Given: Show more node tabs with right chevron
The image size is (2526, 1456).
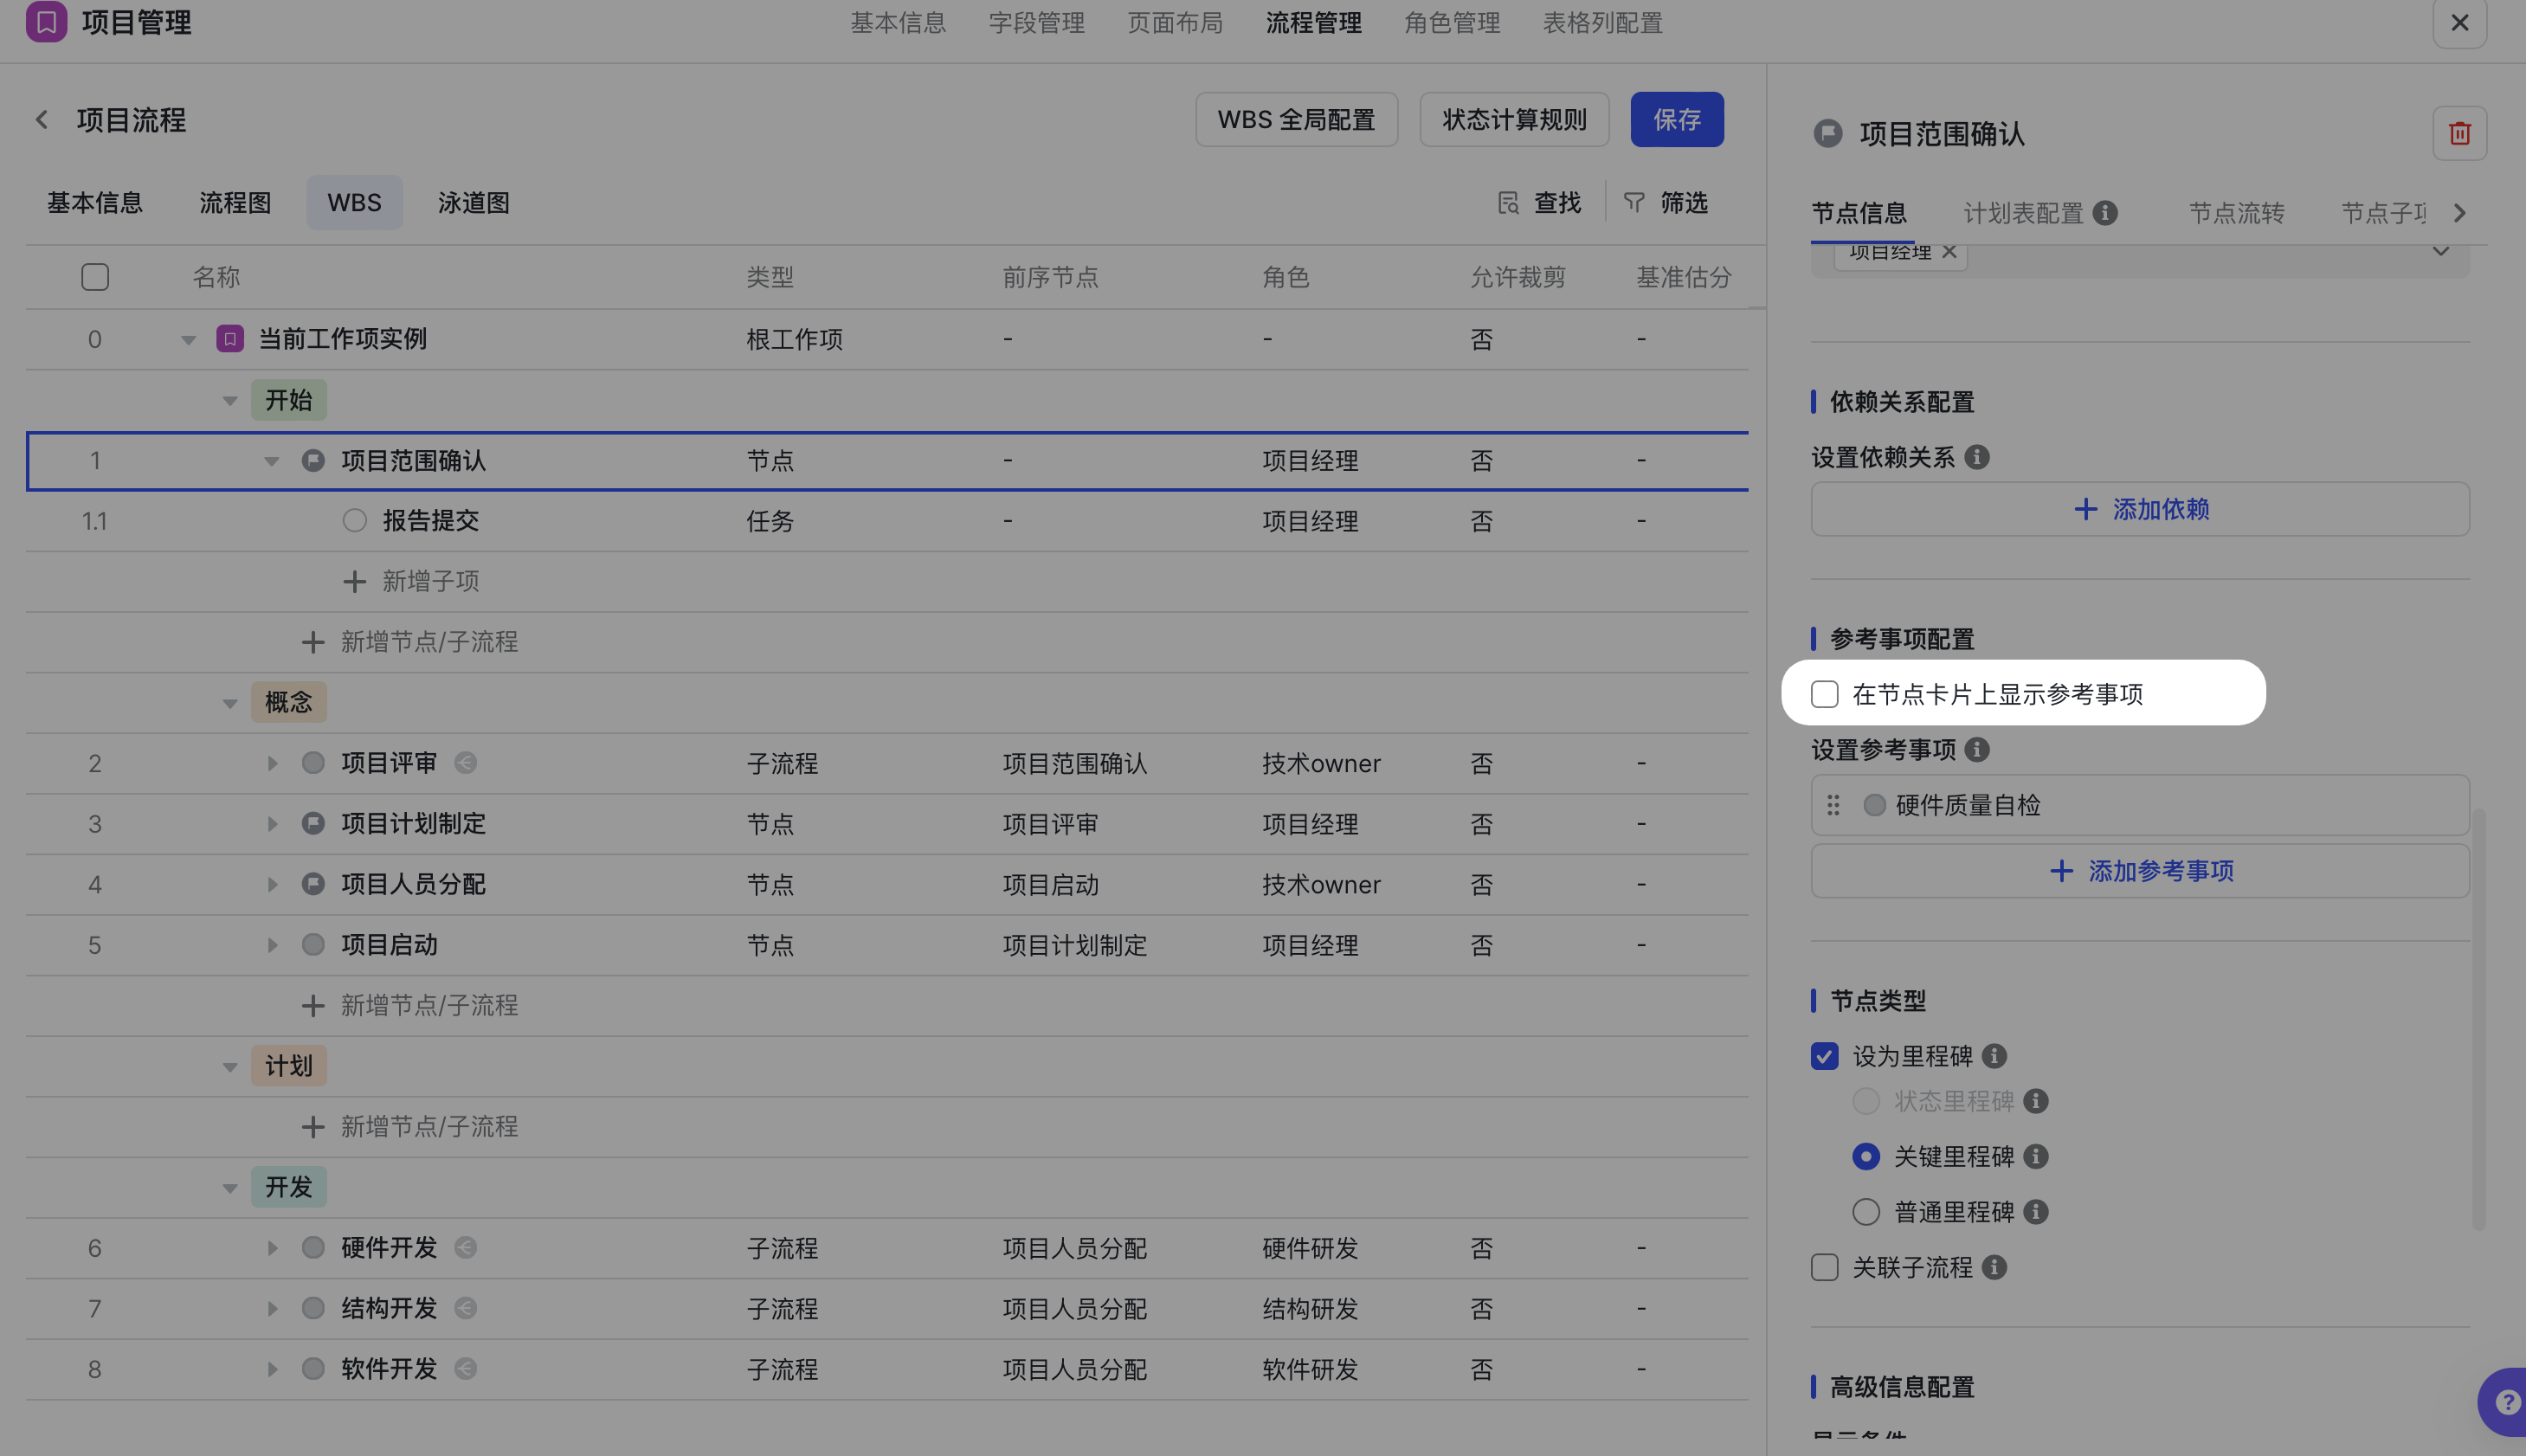Looking at the screenshot, I should (x=2460, y=213).
